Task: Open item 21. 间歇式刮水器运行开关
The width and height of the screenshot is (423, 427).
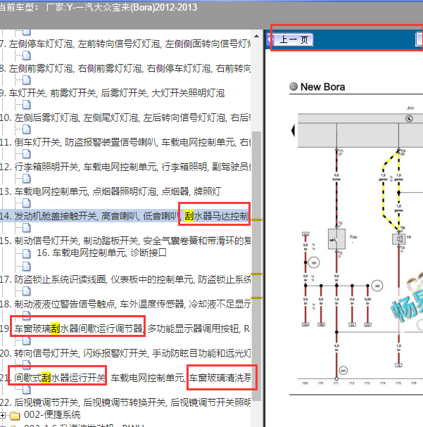Action: pyautogui.click(x=125, y=378)
